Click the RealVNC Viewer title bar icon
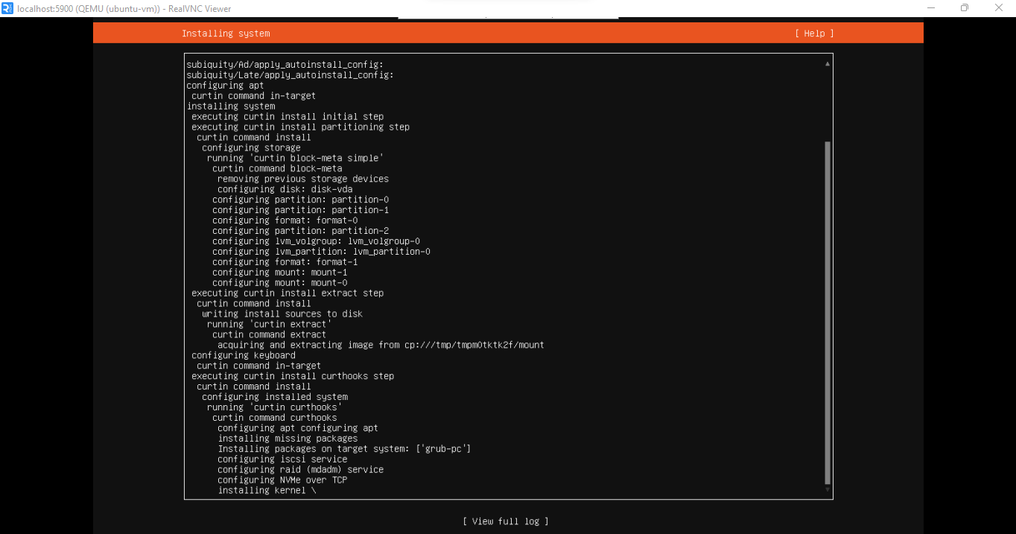1016x534 pixels. tap(7, 8)
